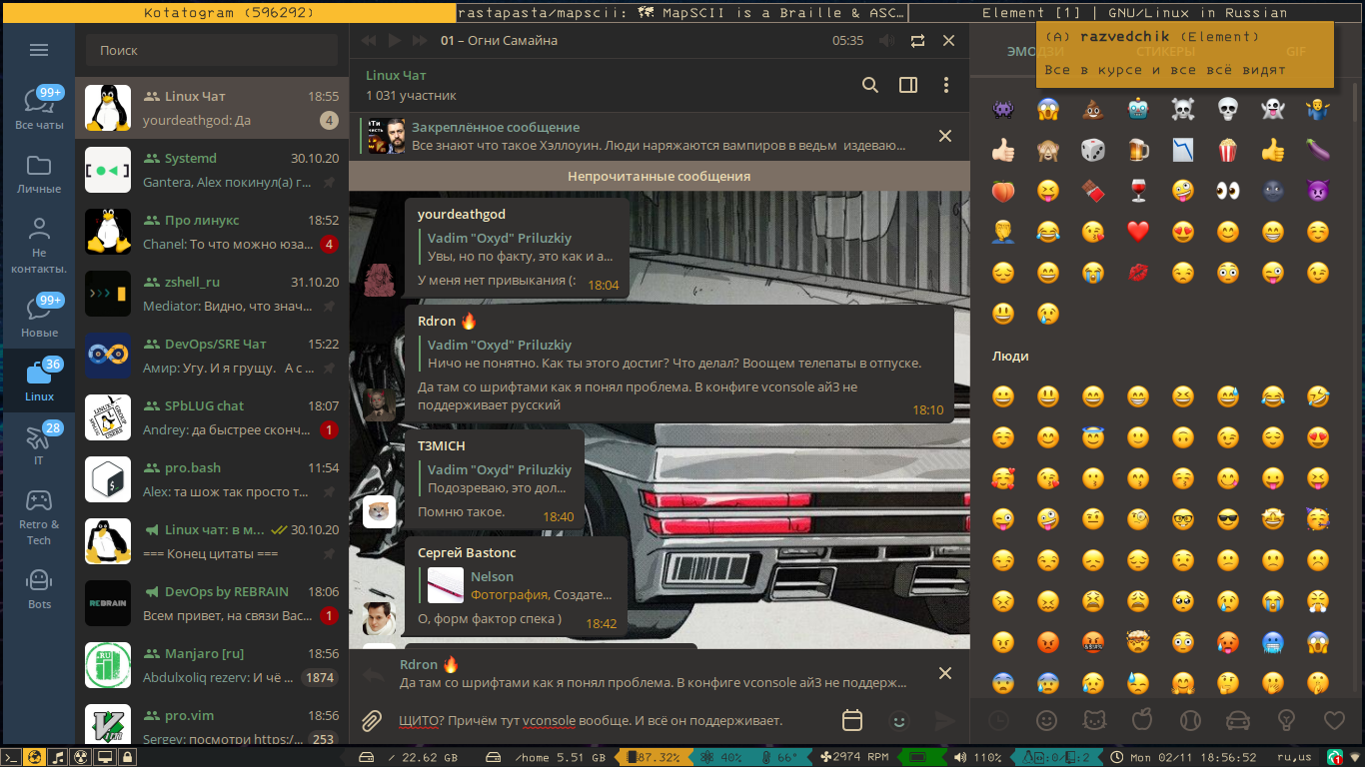Jump to objects emoji category
Screen dimensions: 1365x767
click(x=1286, y=720)
